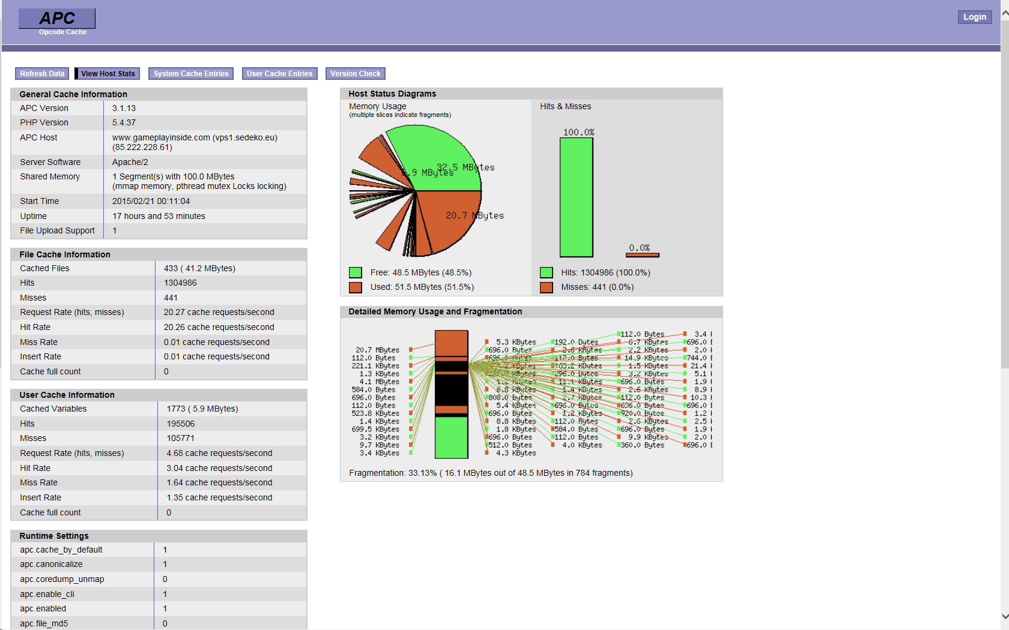Click the green Hits legend swatch
Image resolution: width=1009 pixels, height=630 pixels.
click(x=547, y=272)
